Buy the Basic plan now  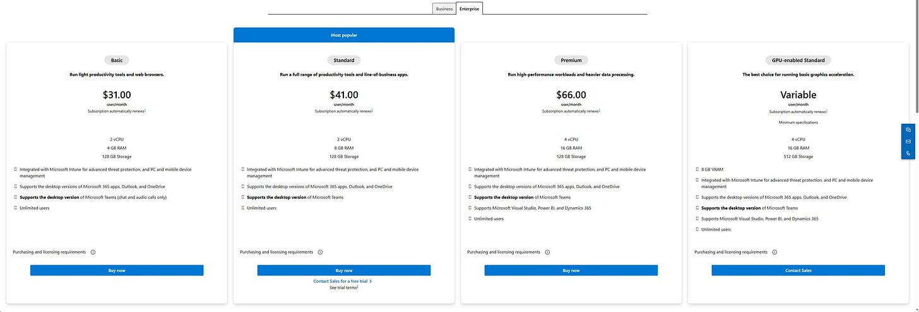click(117, 270)
